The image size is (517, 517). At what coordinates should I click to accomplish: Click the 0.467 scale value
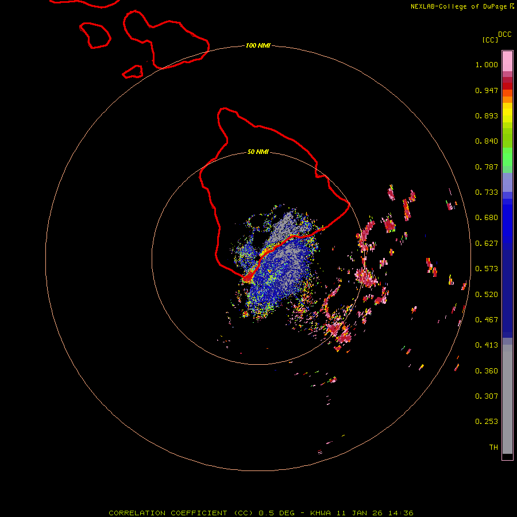pos(487,320)
